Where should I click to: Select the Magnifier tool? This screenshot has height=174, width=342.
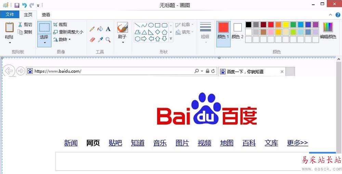pos(108,40)
